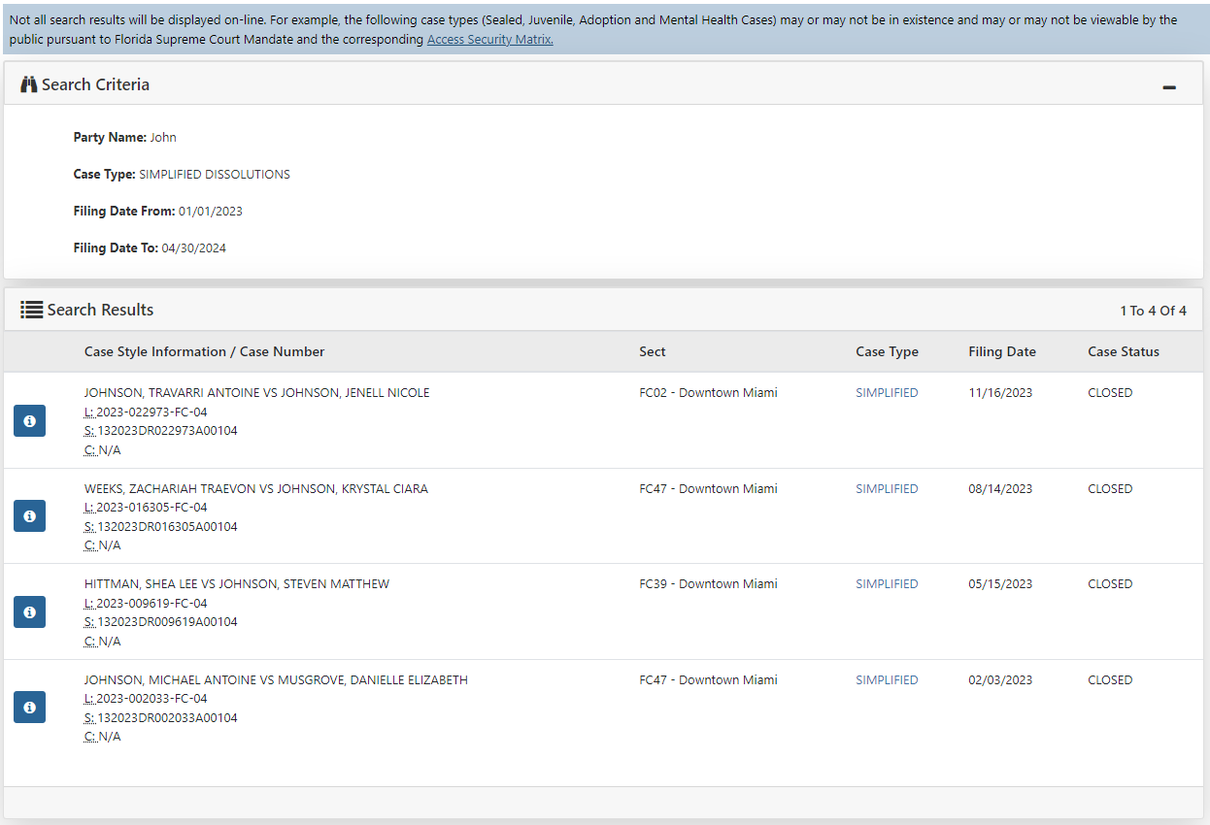Click the Search Criteria heading
Viewport: 1210px width, 825px height.
click(95, 84)
